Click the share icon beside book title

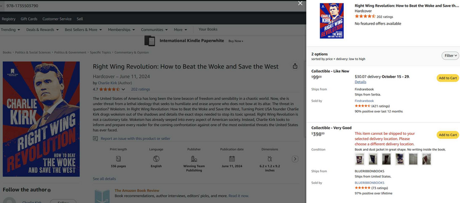pos(295,66)
